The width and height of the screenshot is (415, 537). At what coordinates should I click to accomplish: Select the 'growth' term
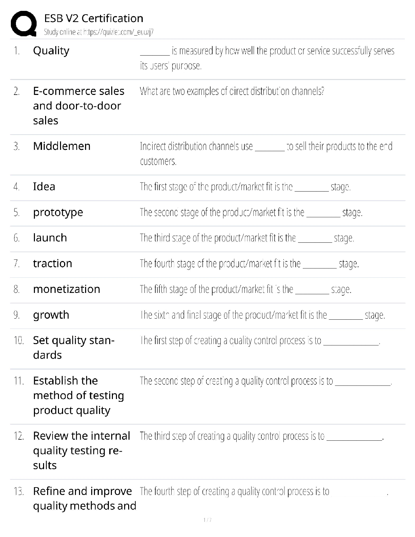pos(51,315)
